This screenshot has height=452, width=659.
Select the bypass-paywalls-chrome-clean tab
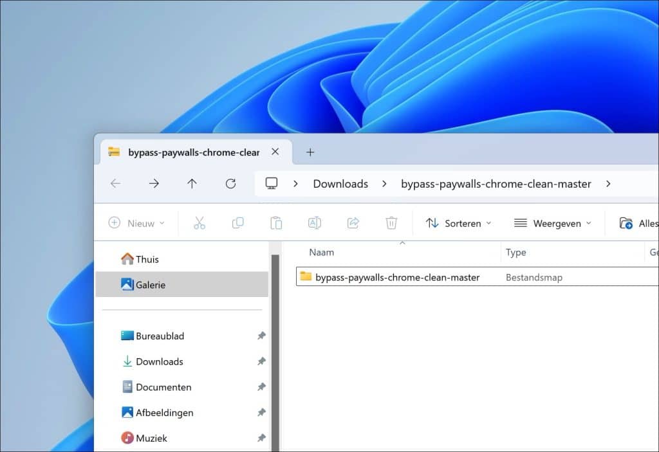(196, 152)
